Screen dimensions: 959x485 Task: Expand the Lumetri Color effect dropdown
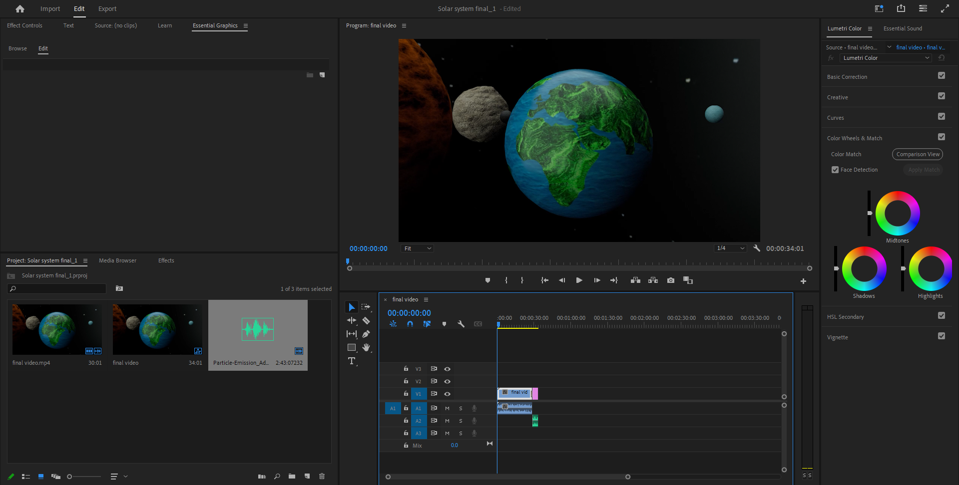click(x=886, y=58)
